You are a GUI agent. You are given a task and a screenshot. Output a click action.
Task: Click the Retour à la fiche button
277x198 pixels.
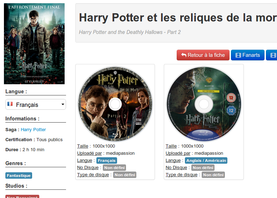203,55
